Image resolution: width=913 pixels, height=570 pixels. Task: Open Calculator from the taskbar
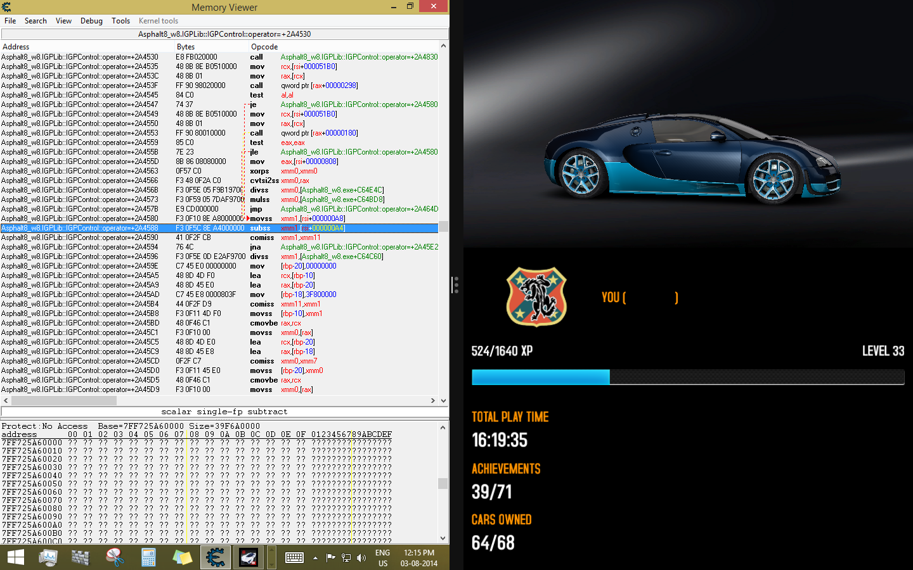click(x=148, y=557)
